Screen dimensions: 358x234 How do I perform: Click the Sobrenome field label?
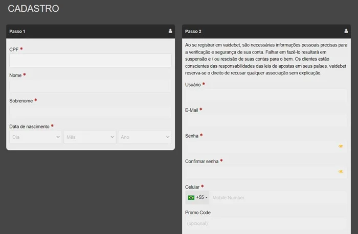point(21,101)
